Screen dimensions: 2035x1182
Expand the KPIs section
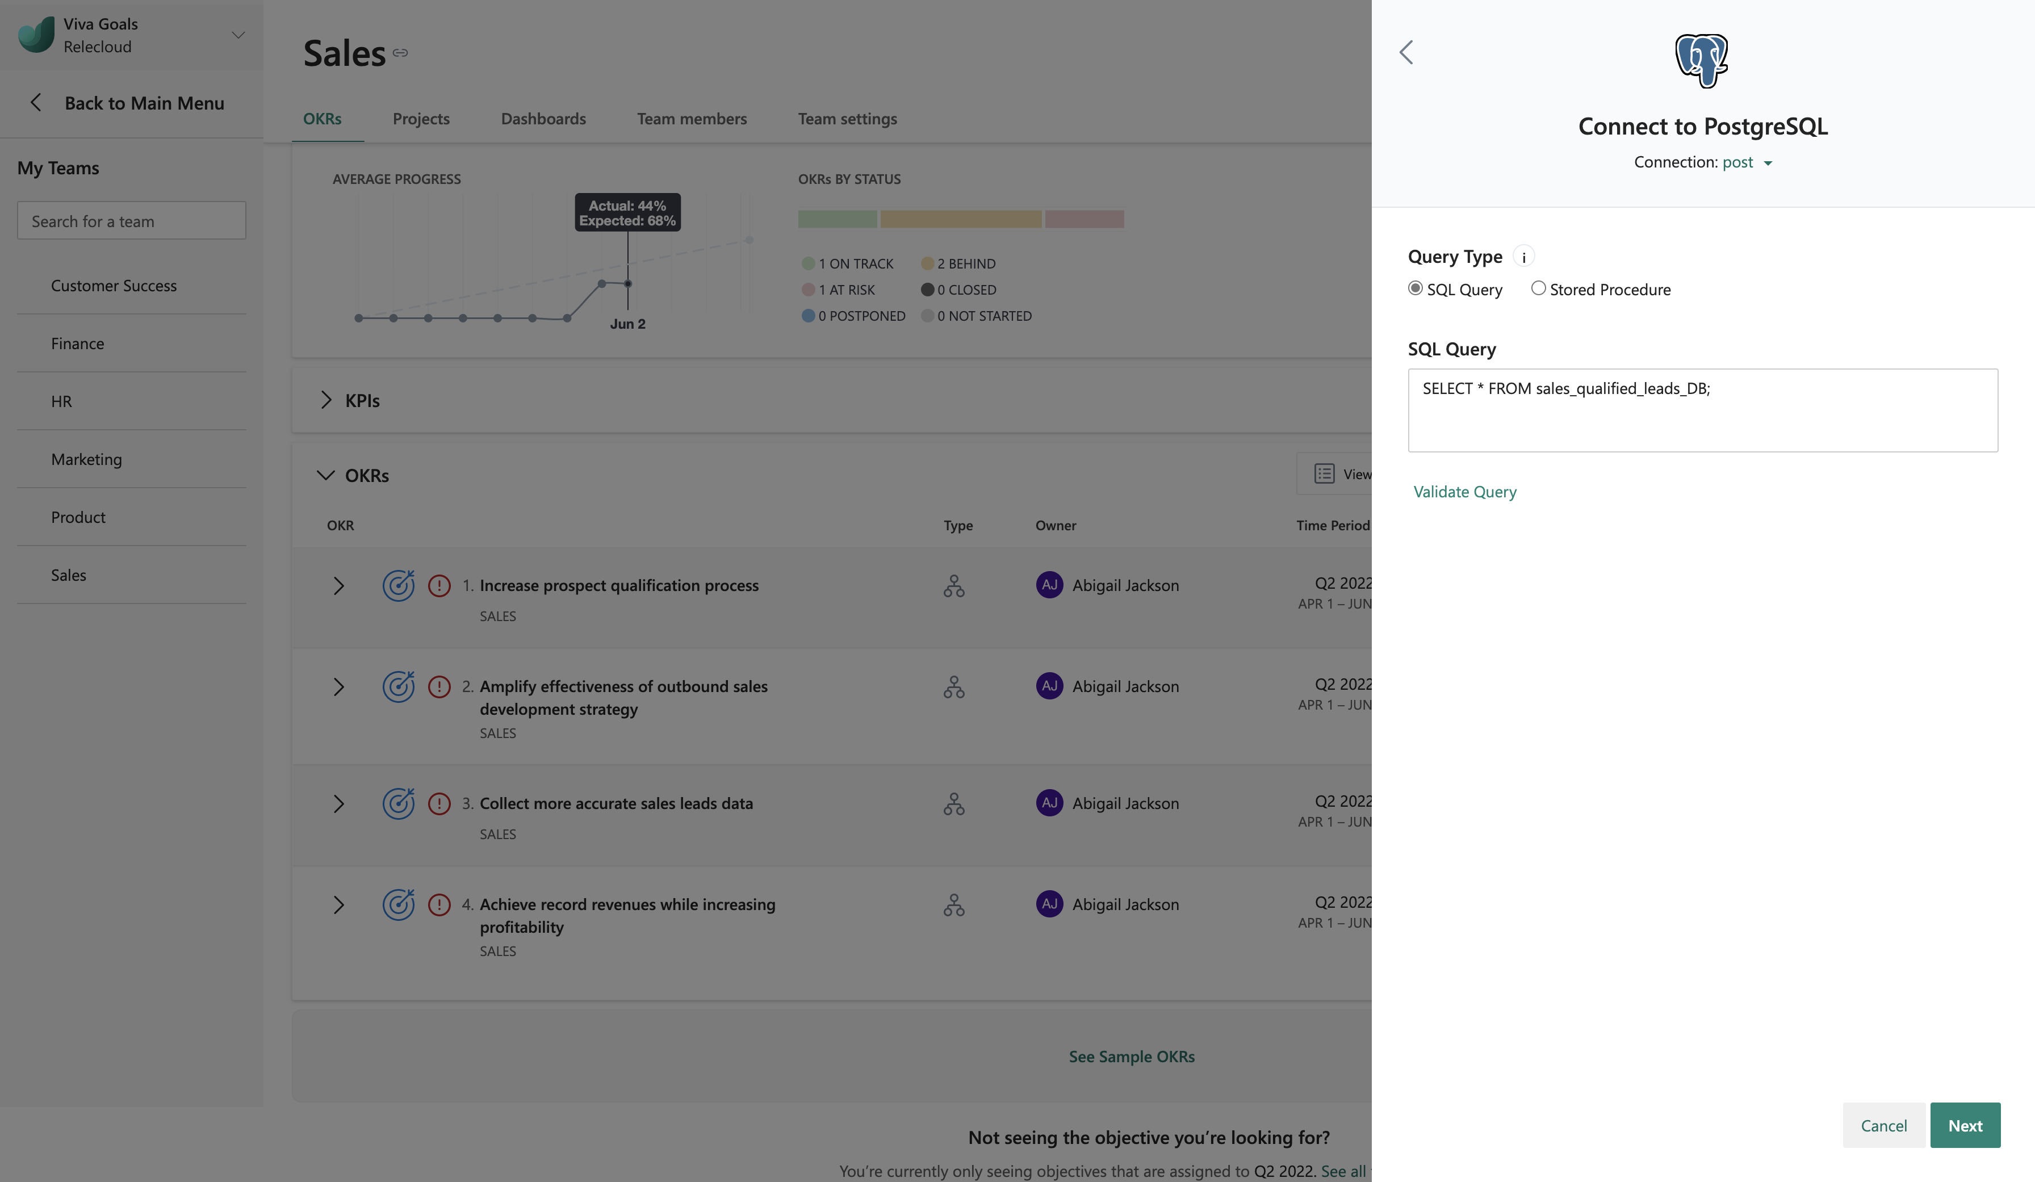pyautogui.click(x=325, y=400)
